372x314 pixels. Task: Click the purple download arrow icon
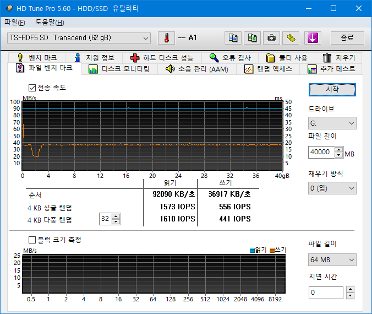click(x=313, y=38)
